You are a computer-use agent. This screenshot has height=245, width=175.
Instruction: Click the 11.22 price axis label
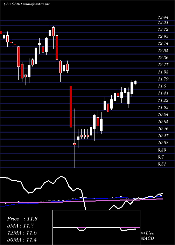coord(163,100)
